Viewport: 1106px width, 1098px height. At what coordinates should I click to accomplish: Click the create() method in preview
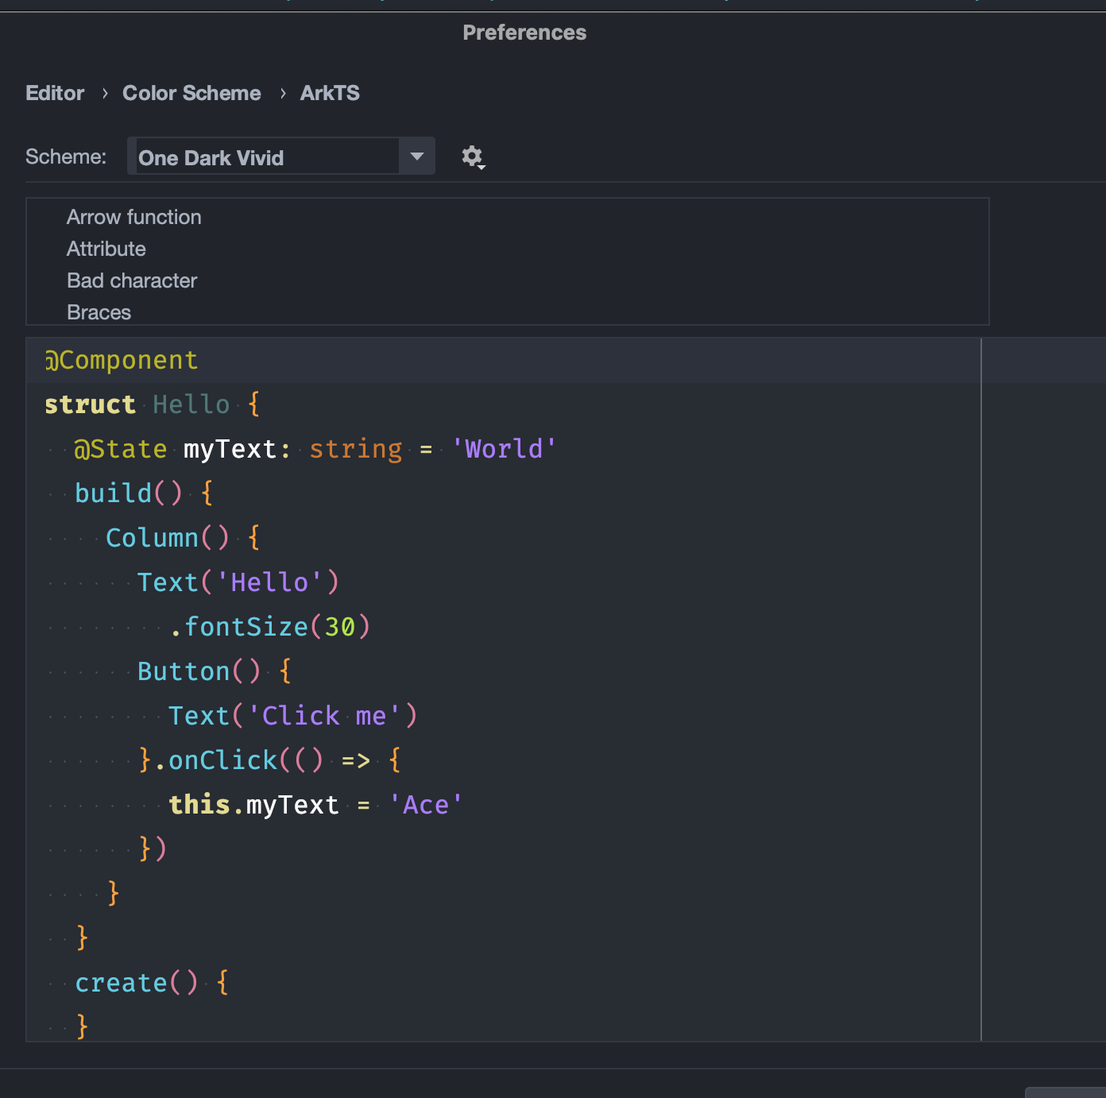point(137,983)
